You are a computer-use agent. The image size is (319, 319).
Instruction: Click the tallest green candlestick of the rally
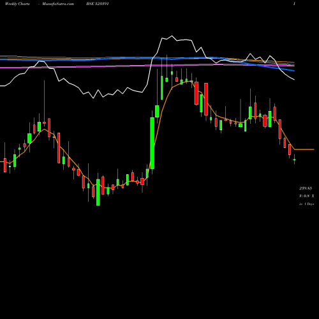[152, 143]
